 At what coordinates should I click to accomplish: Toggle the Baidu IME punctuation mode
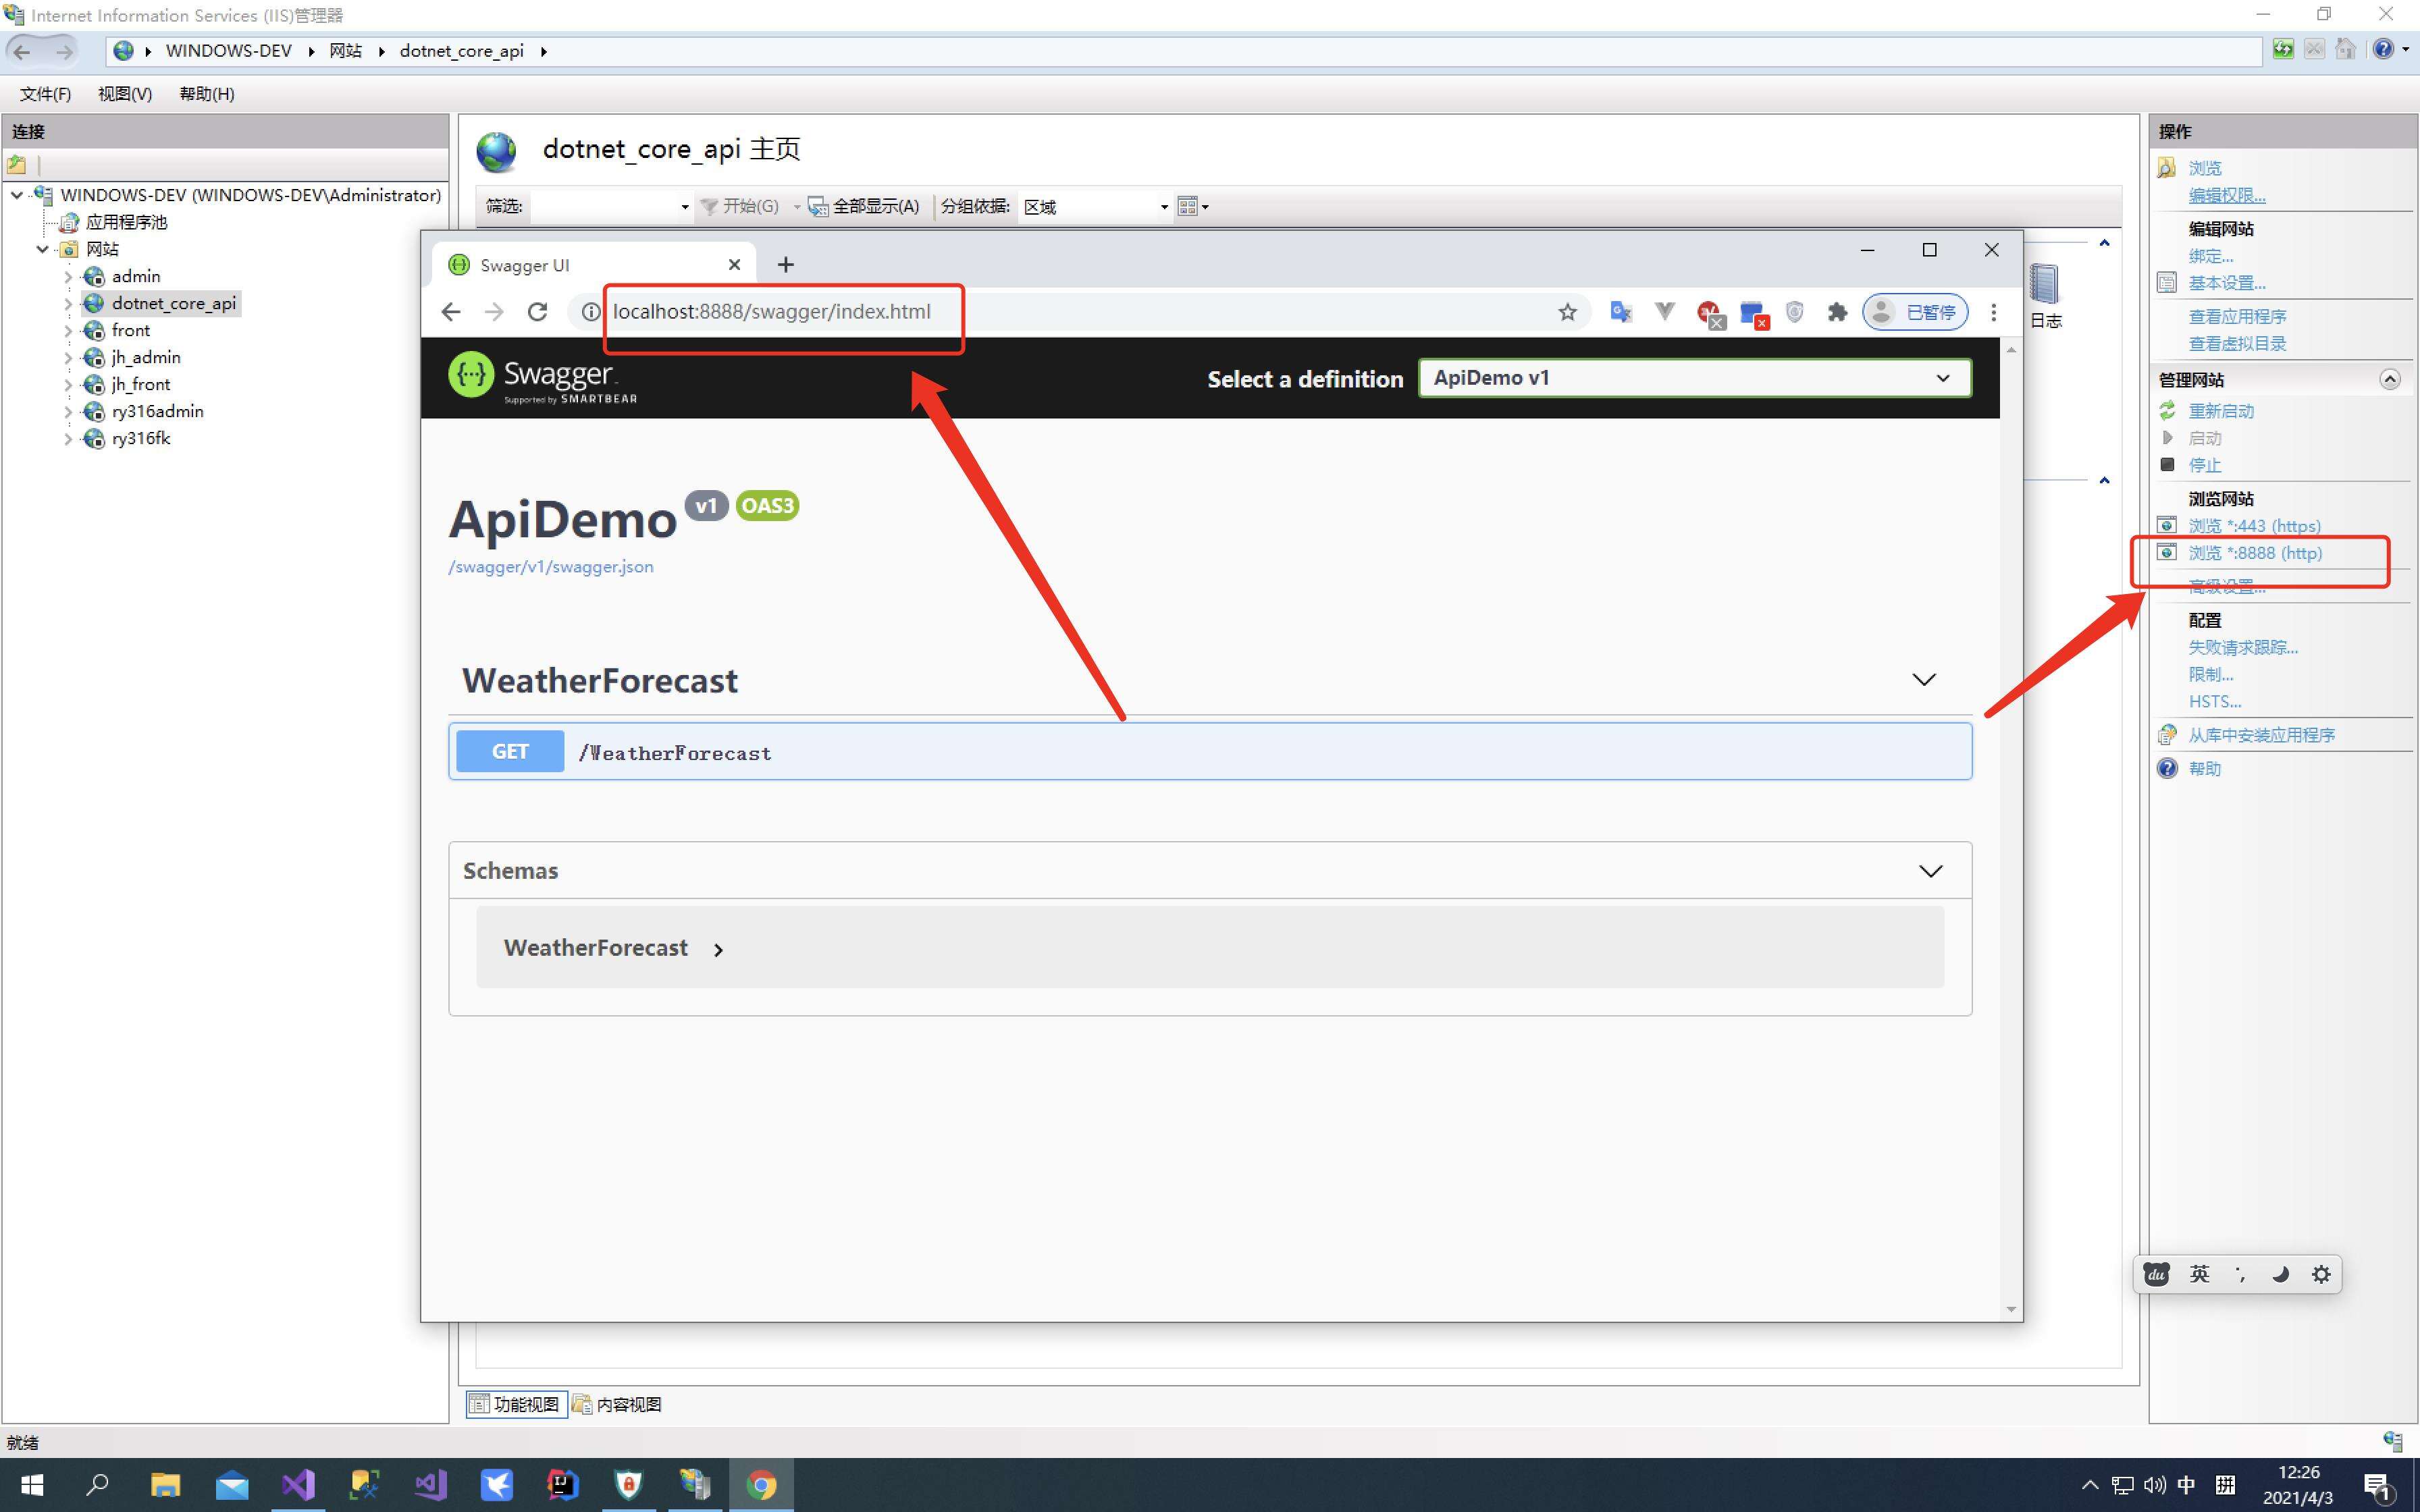coord(2240,1274)
